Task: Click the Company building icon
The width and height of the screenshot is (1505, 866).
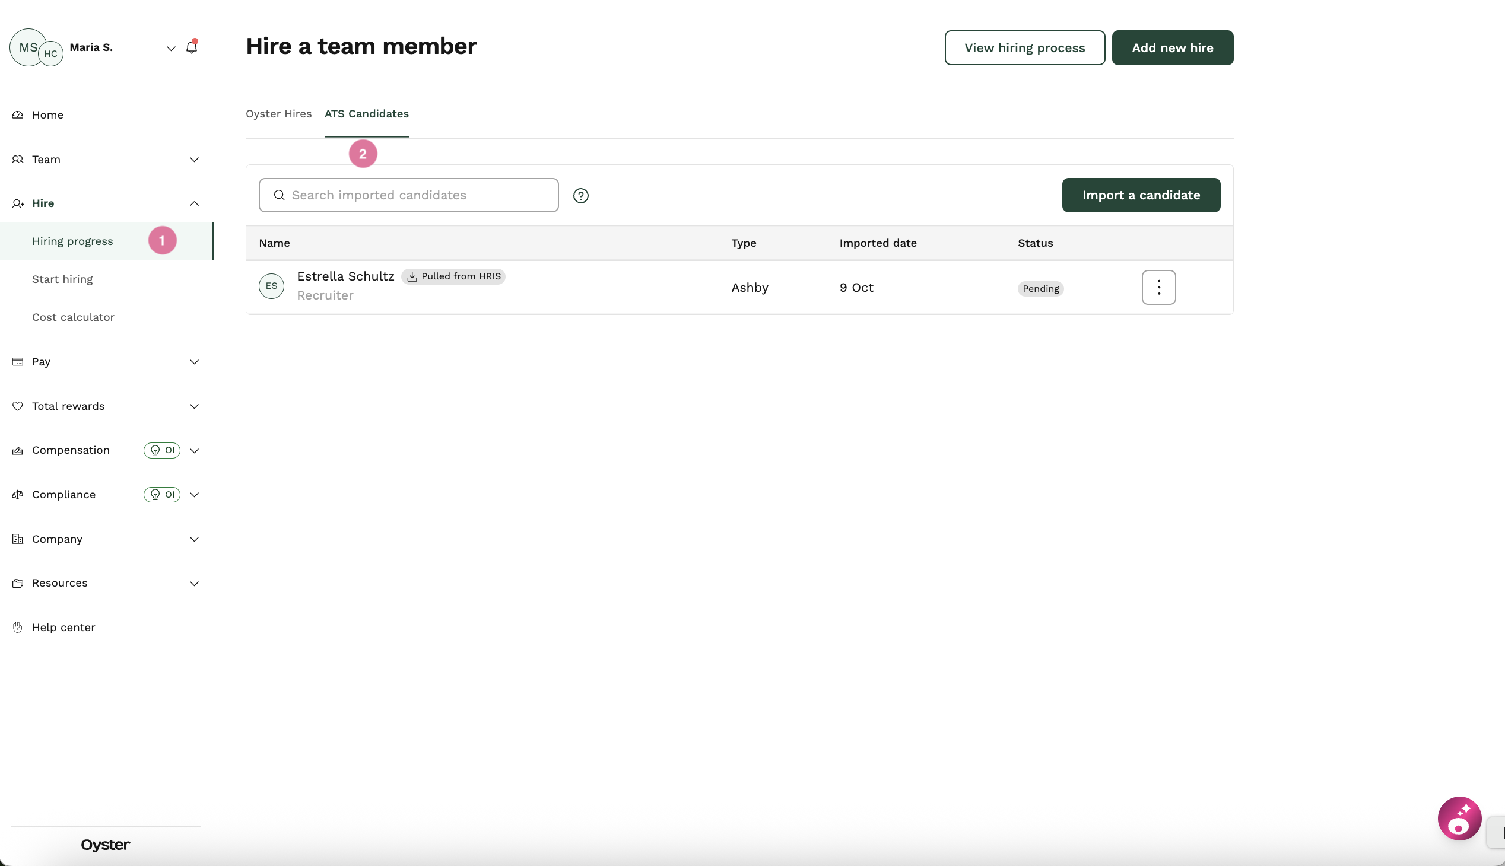Action: coord(18,539)
